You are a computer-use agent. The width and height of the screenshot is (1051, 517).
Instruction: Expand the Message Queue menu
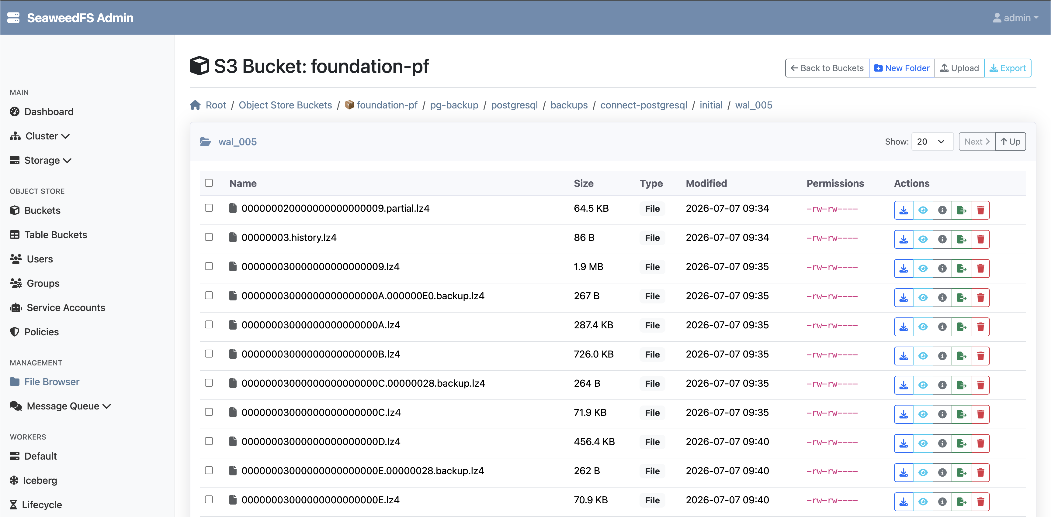click(x=61, y=406)
